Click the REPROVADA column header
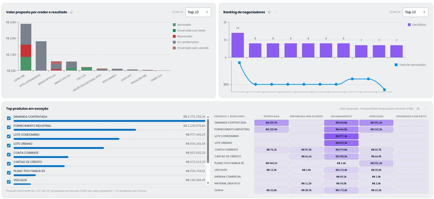The image size is (434, 199). click(x=271, y=116)
